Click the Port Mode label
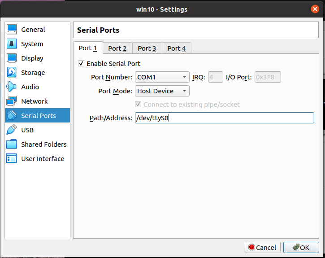Image resolution: width=325 pixels, height=258 pixels. coord(115,91)
